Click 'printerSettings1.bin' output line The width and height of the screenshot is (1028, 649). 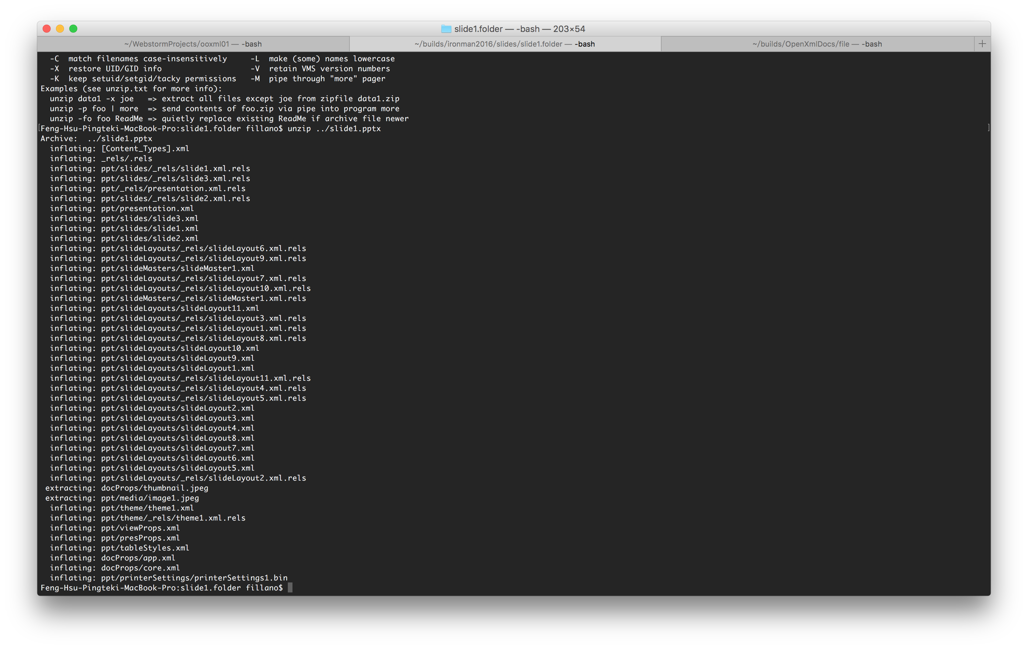pos(169,578)
